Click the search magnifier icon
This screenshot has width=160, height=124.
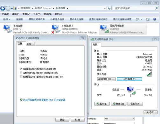tap(157, 8)
